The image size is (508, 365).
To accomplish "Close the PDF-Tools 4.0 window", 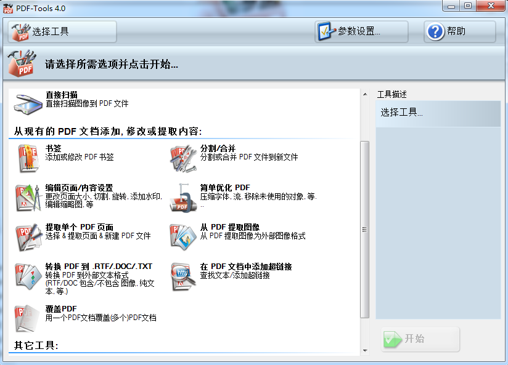I will (491, 6).
